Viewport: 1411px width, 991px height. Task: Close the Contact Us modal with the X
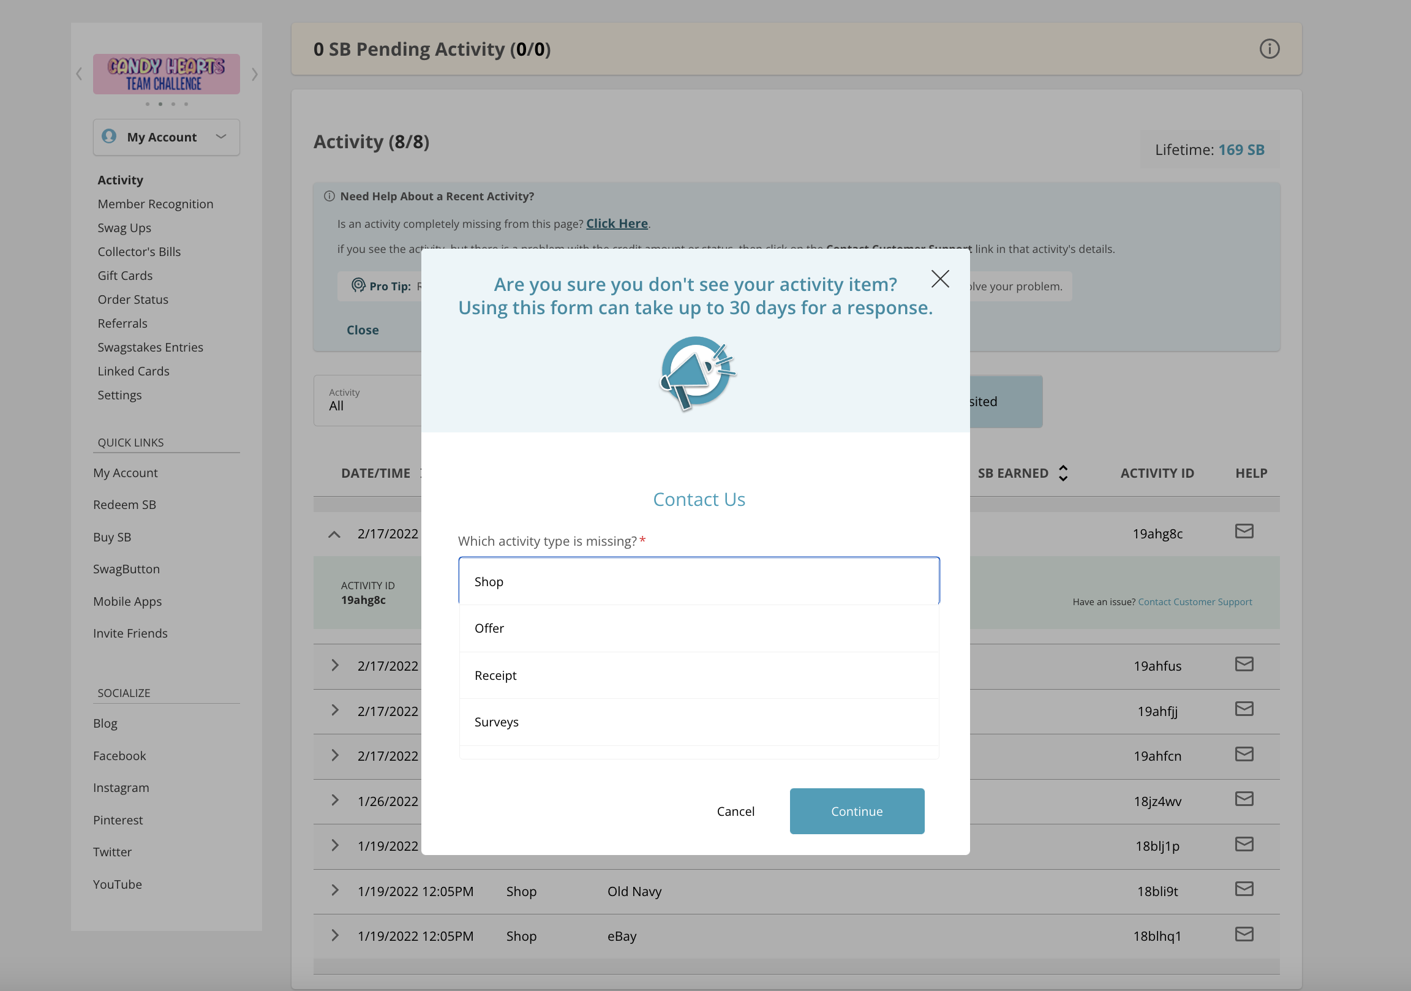click(x=939, y=279)
